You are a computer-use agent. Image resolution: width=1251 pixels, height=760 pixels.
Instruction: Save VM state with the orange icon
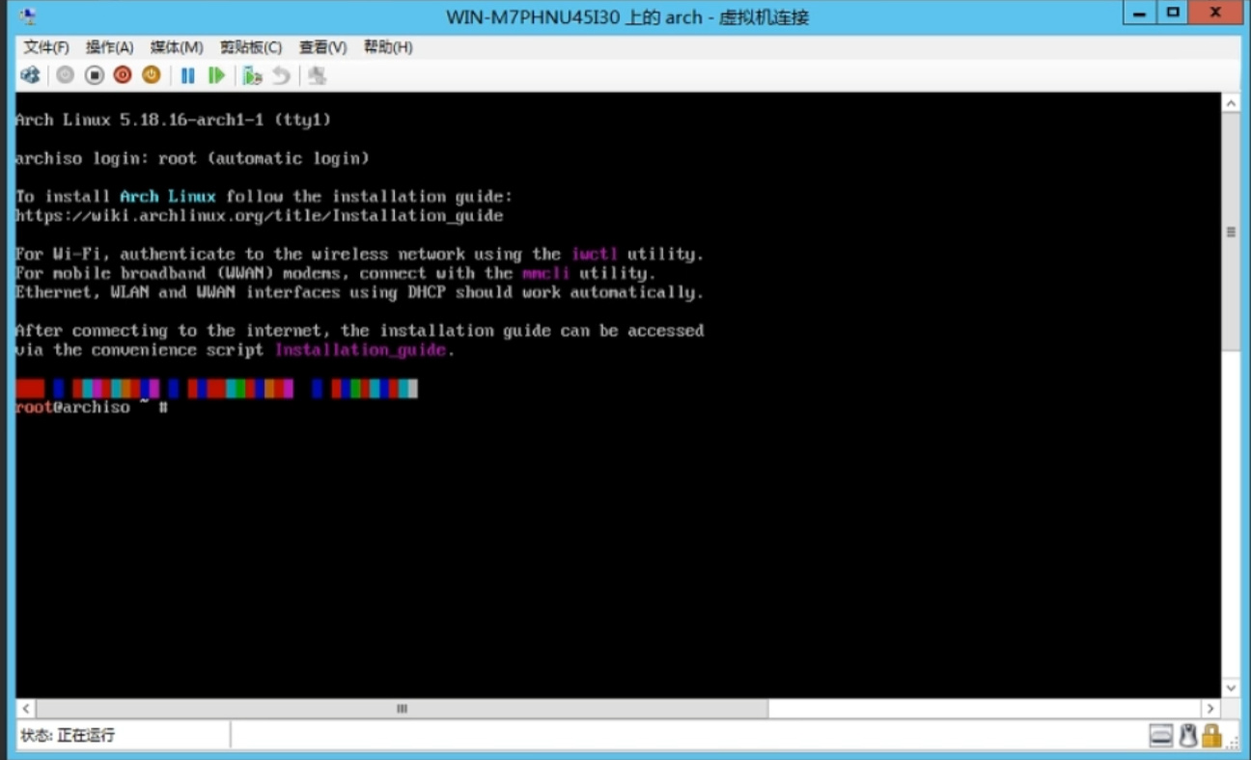152,75
